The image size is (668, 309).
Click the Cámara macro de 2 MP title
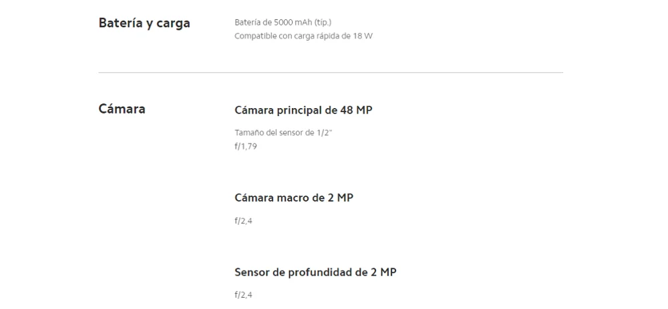click(x=293, y=198)
